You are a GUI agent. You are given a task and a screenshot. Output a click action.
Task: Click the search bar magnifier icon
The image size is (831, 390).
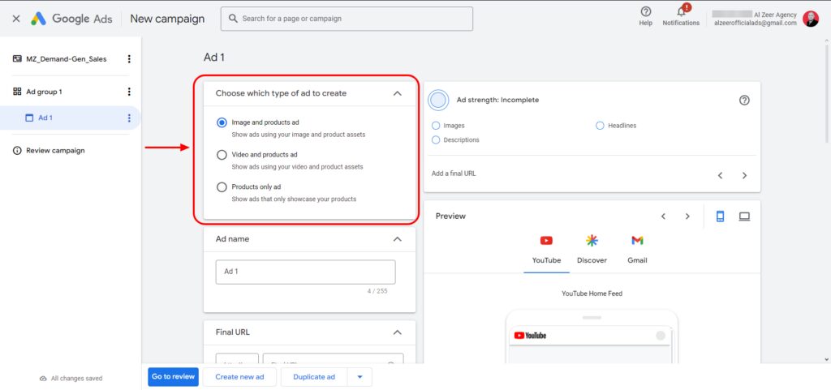tap(233, 19)
